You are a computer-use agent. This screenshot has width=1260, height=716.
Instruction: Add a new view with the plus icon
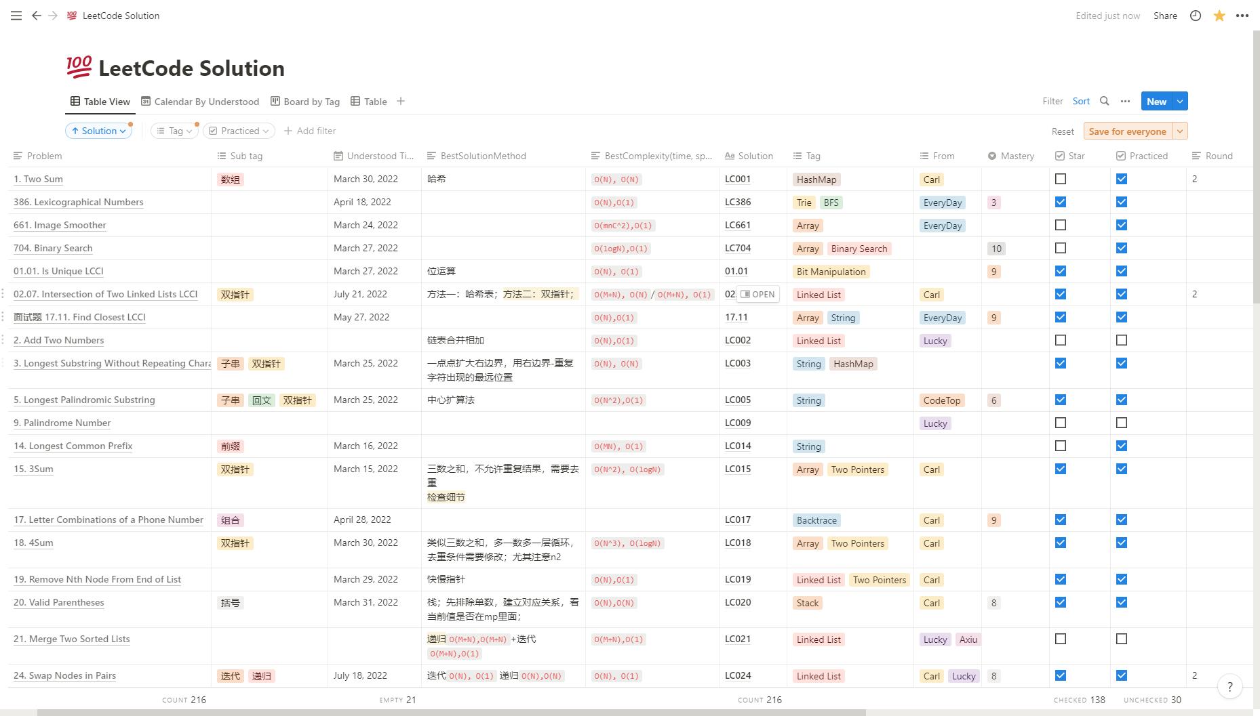pyautogui.click(x=400, y=101)
